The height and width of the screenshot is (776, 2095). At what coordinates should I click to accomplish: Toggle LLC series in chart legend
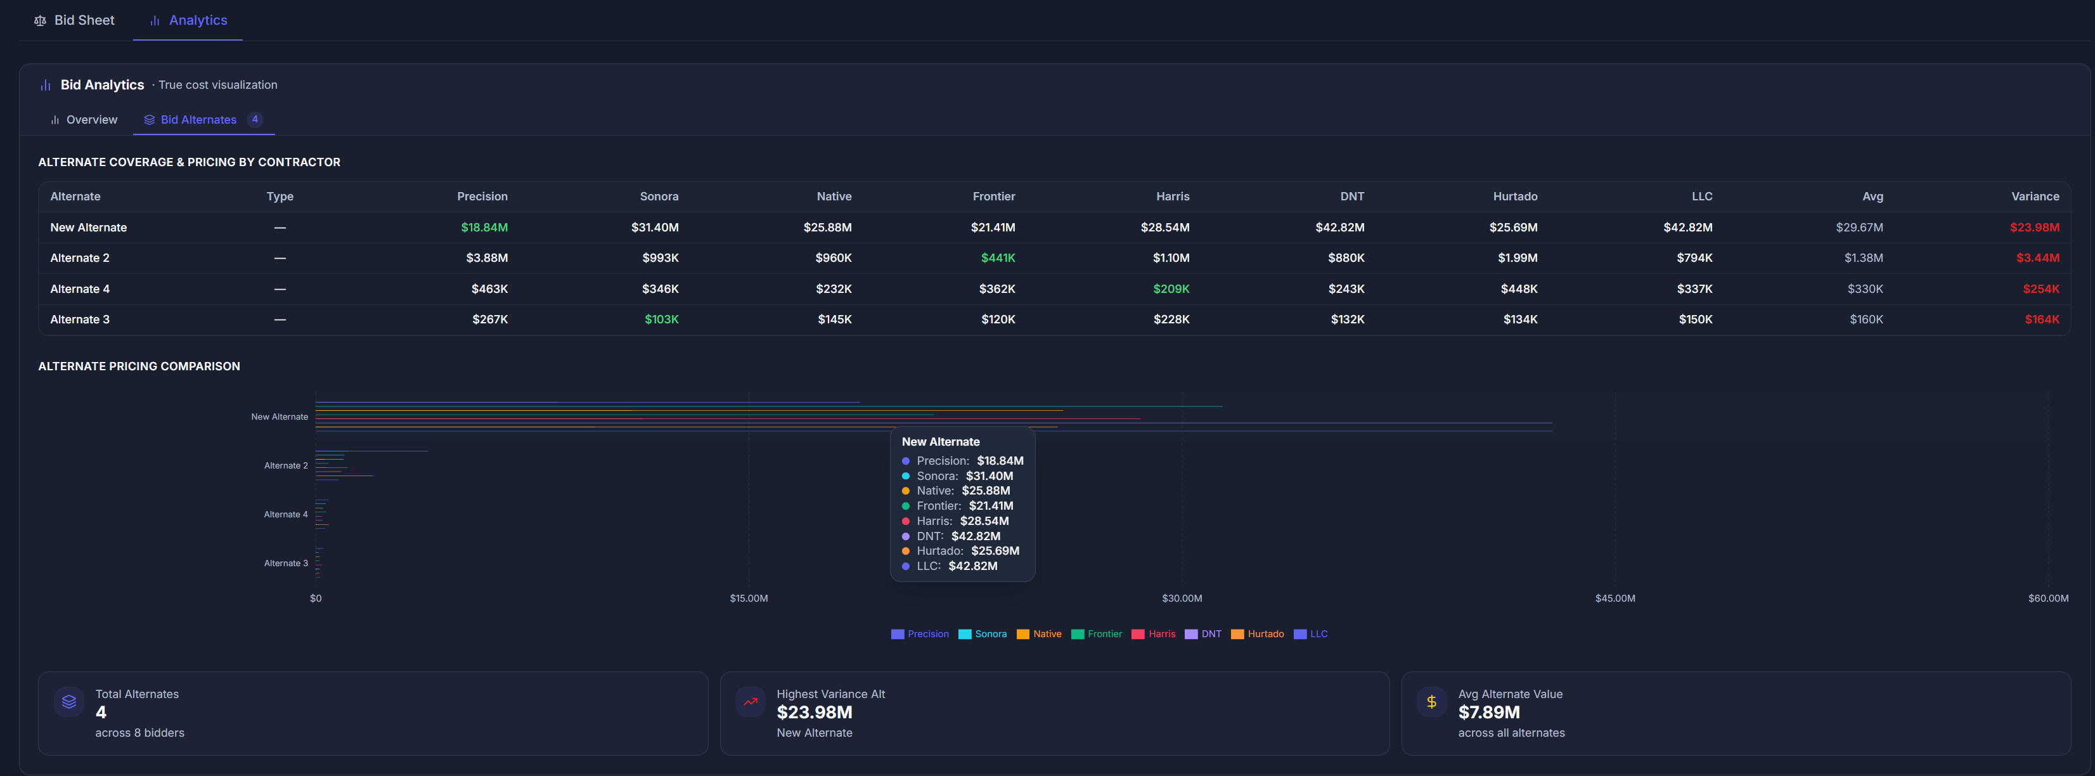pos(1310,633)
